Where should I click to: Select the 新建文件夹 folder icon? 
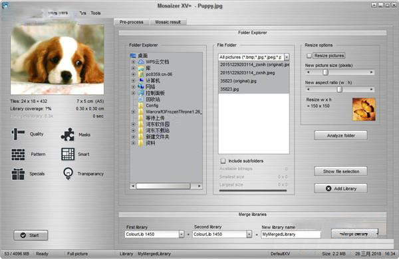click(x=141, y=137)
